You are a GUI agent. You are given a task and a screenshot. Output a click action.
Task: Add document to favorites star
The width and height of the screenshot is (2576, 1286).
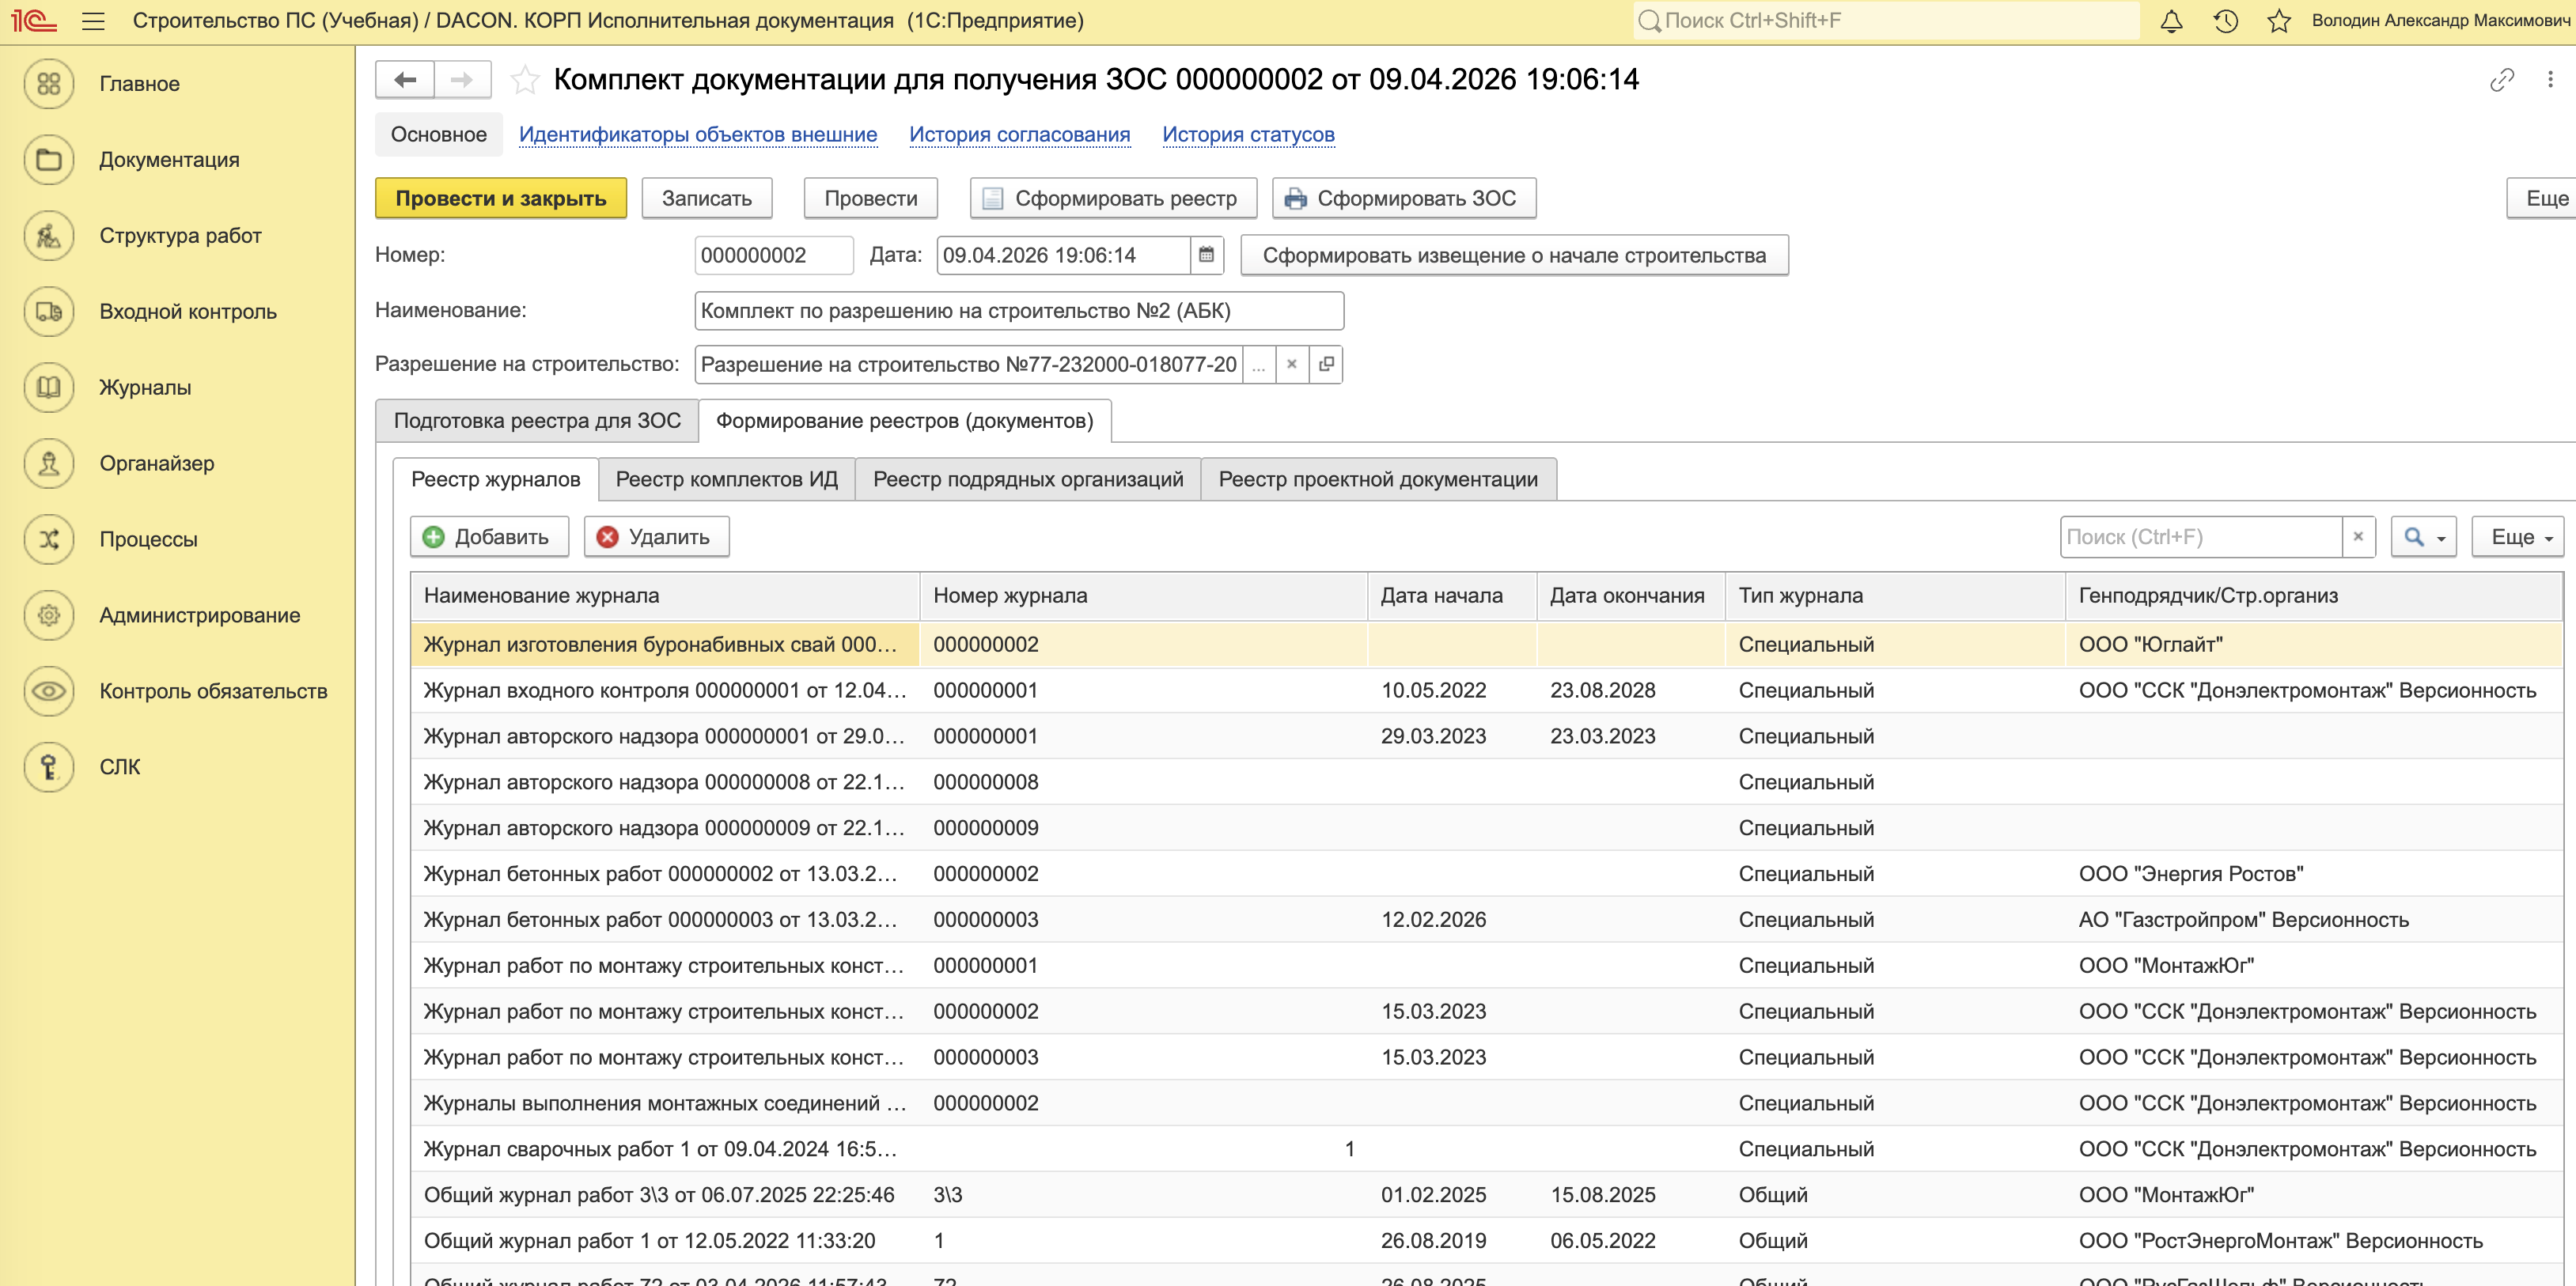click(x=525, y=80)
